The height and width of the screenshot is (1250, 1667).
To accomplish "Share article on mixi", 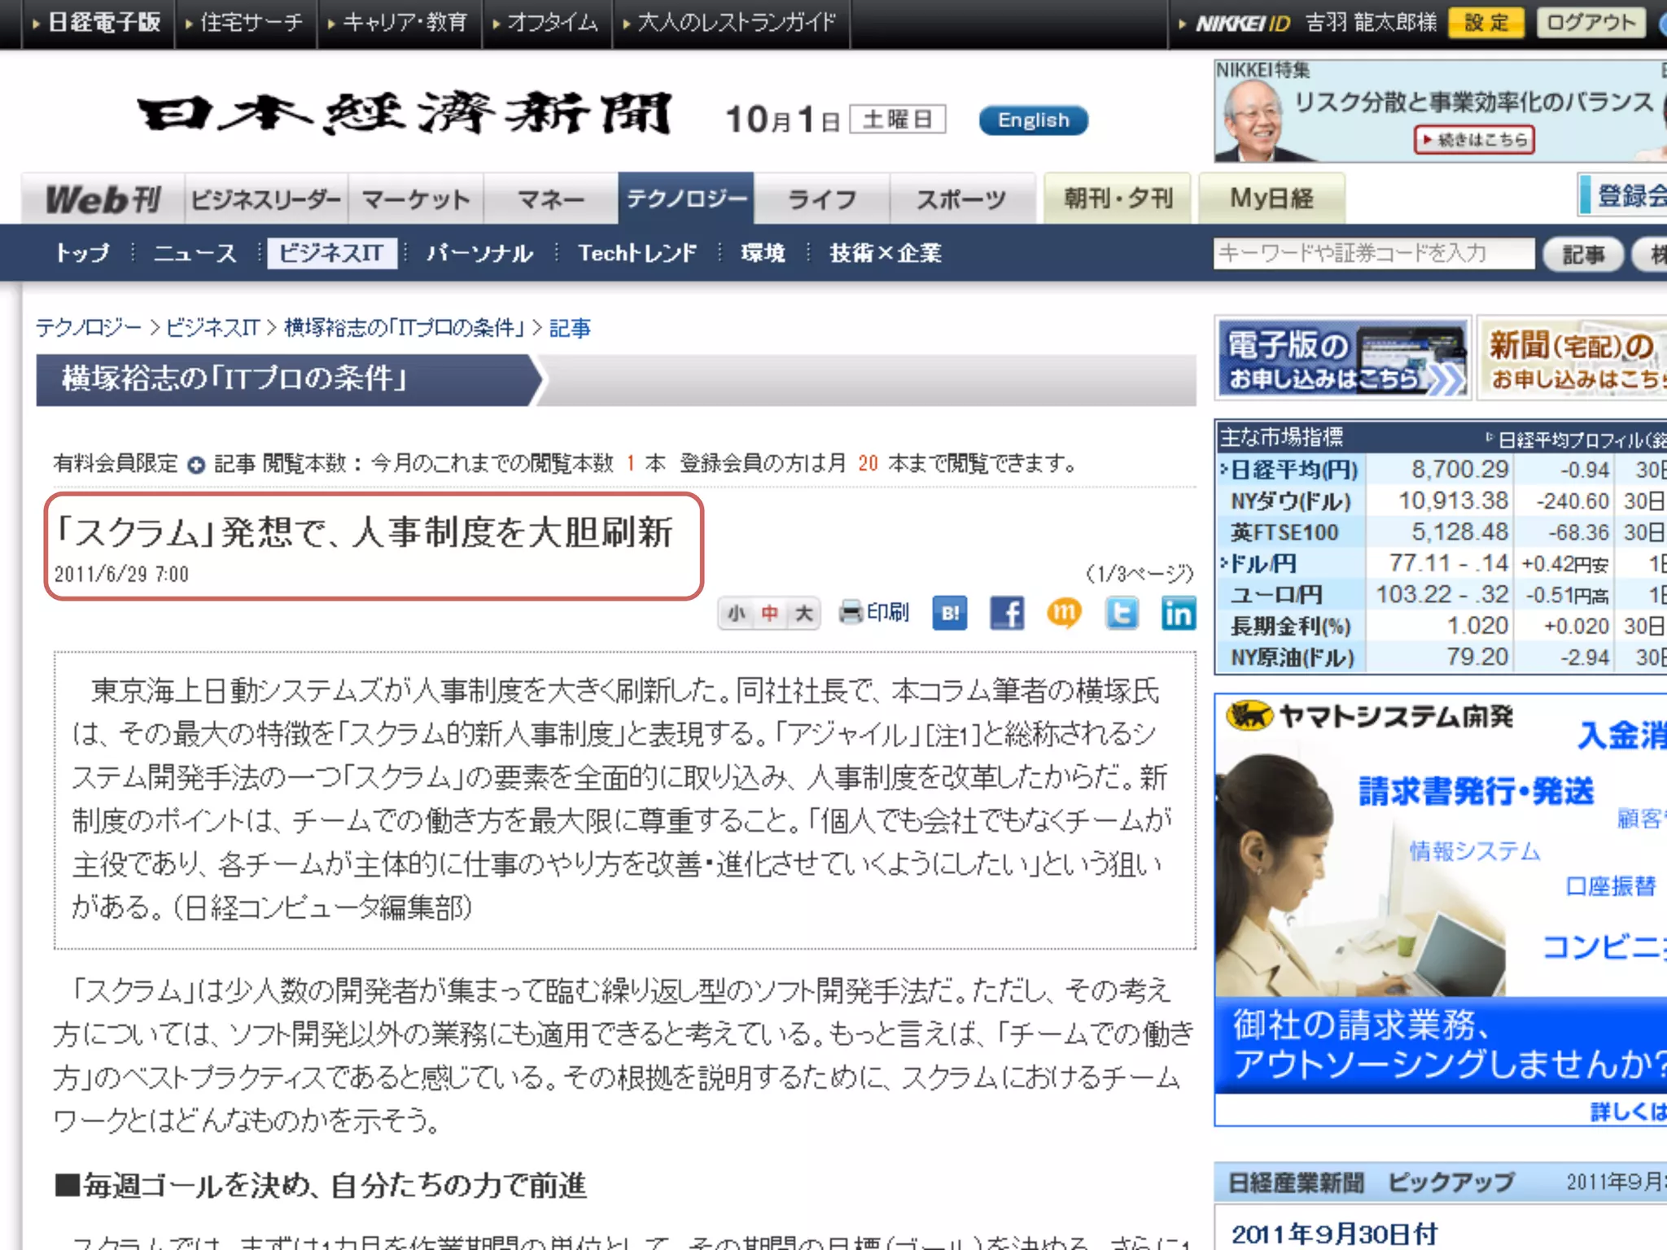I will (1064, 613).
